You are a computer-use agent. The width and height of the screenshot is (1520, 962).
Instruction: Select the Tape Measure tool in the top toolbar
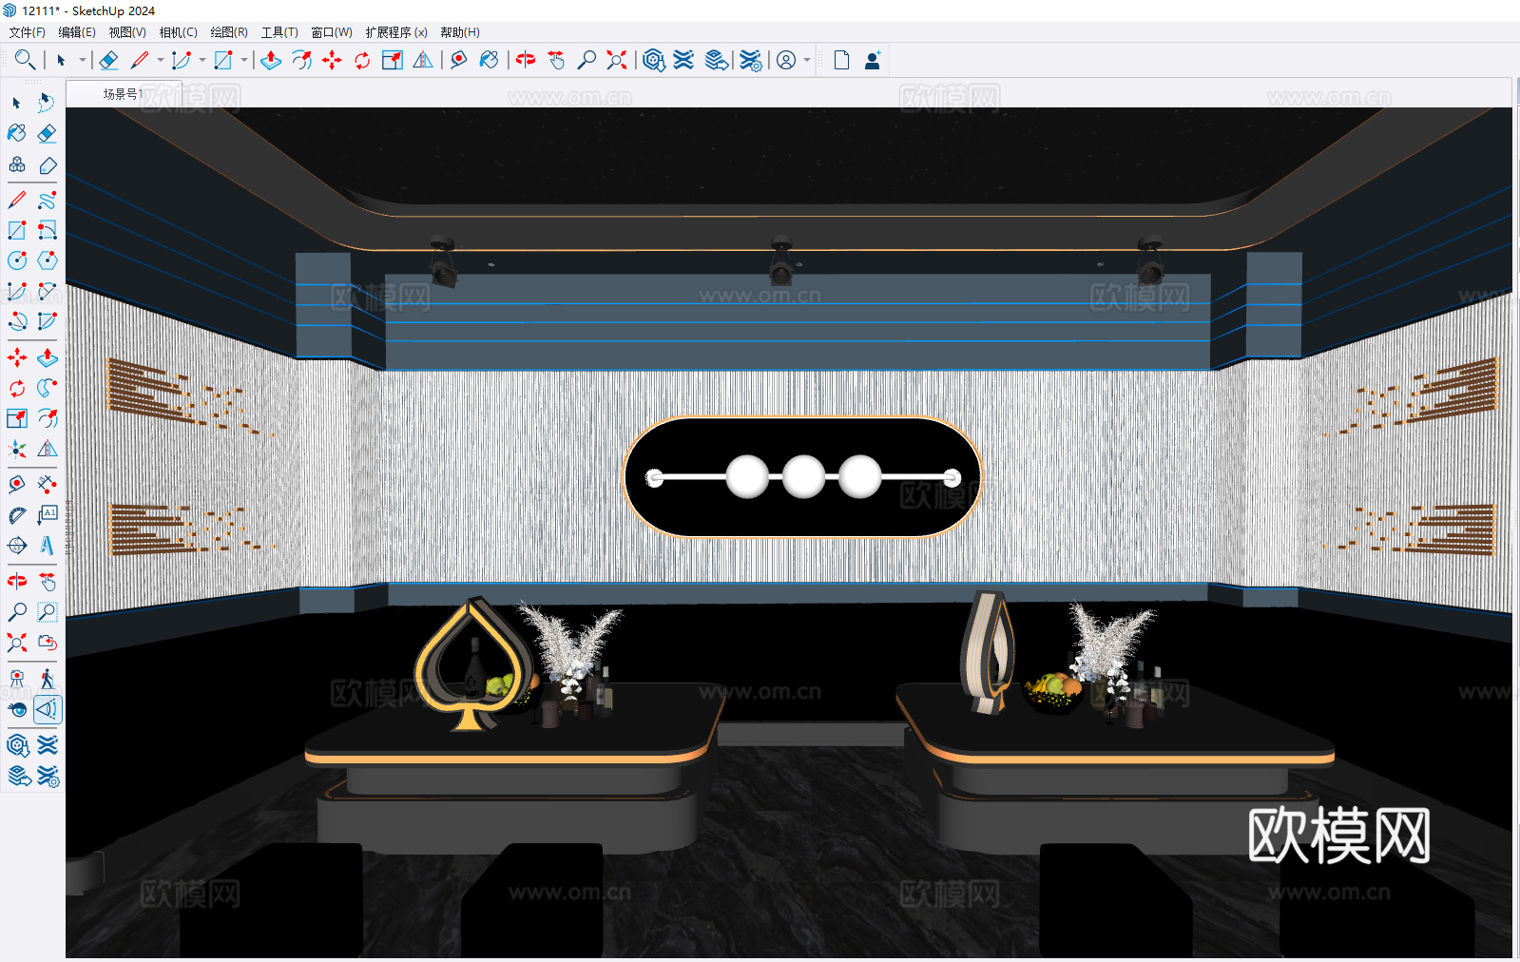459,60
